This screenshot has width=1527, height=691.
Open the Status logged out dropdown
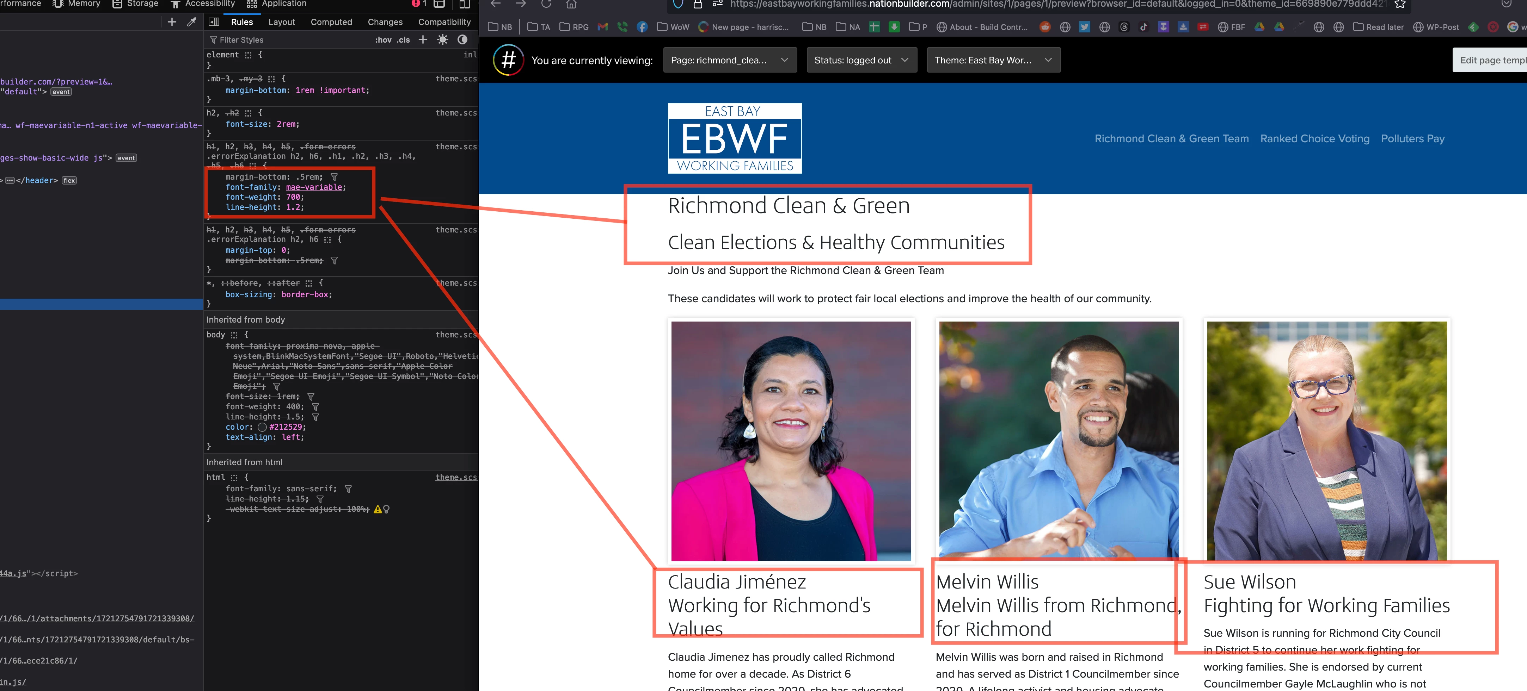coord(861,60)
